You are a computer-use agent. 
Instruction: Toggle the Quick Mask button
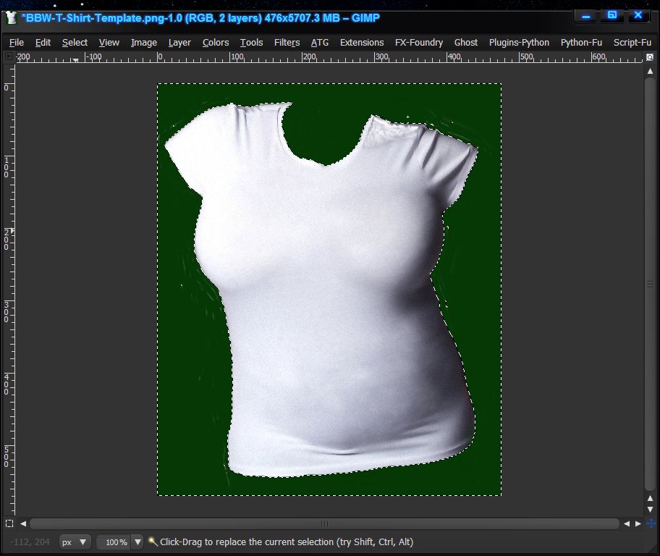coord(9,523)
